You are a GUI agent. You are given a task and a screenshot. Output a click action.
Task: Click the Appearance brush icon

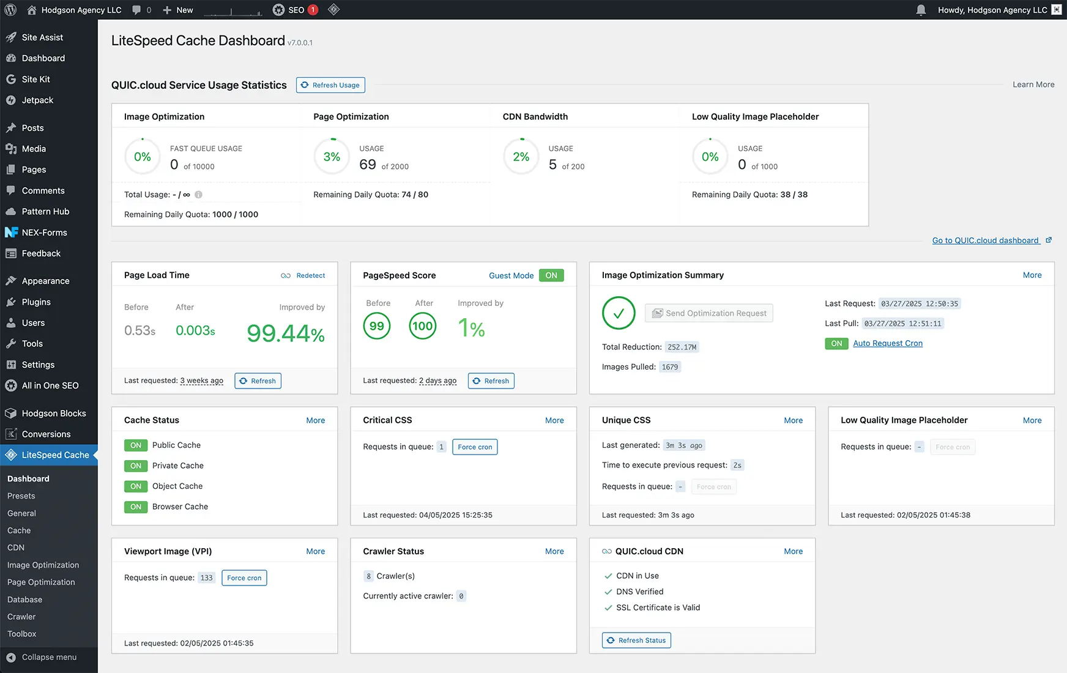(x=11, y=281)
